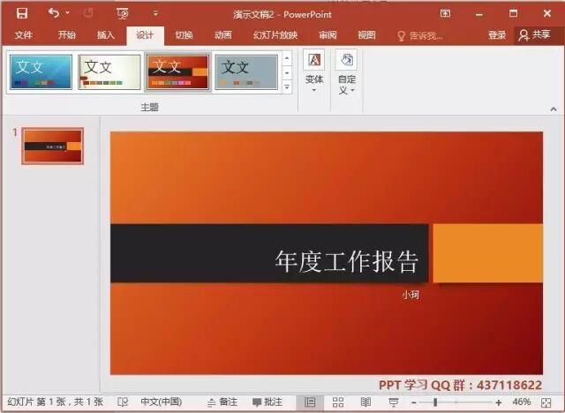Click the zoom in plus button

[x=498, y=402]
